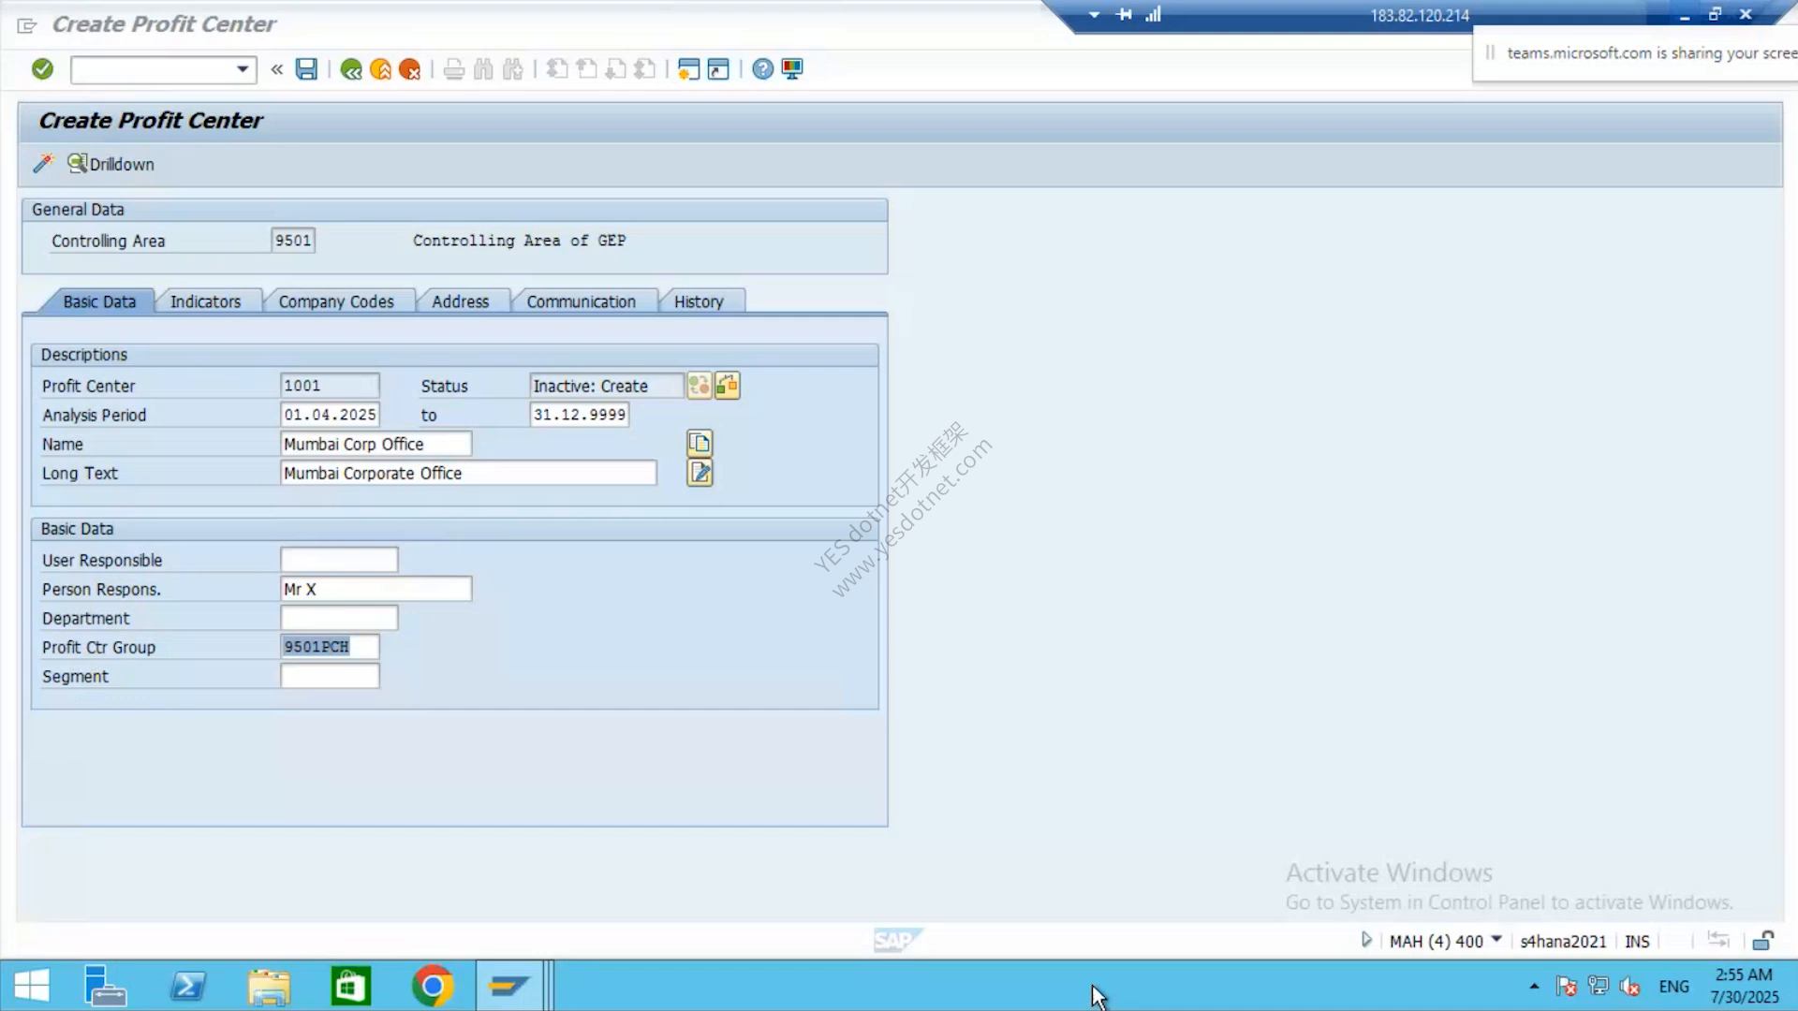
Task: Select the History tab
Action: (x=699, y=301)
